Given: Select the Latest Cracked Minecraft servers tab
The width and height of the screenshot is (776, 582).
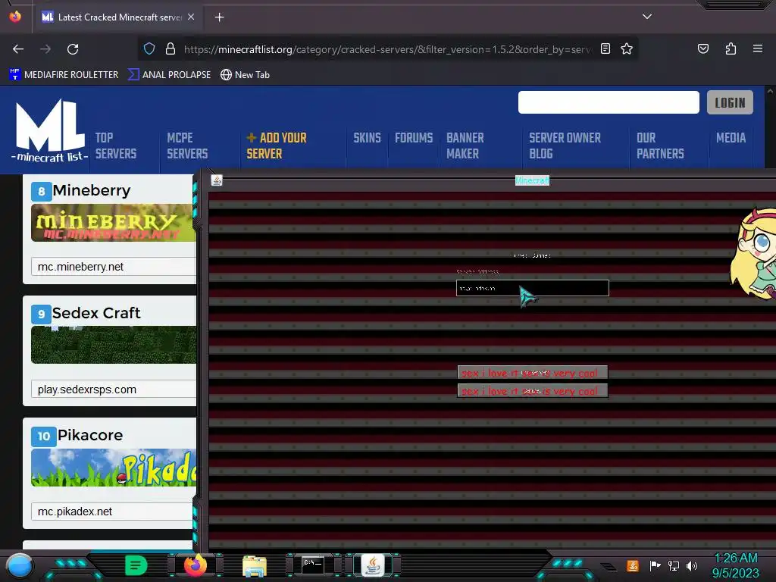Looking at the screenshot, I should coord(118,17).
